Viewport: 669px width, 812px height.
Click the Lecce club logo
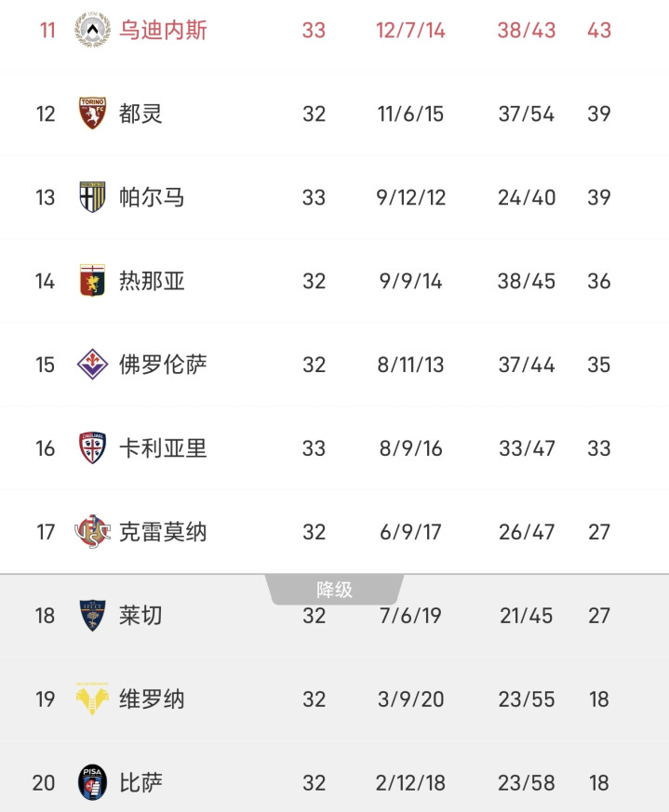click(x=92, y=615)
